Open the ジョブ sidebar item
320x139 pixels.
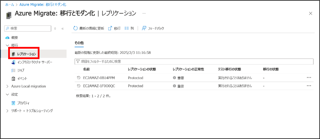pos(18,70)
